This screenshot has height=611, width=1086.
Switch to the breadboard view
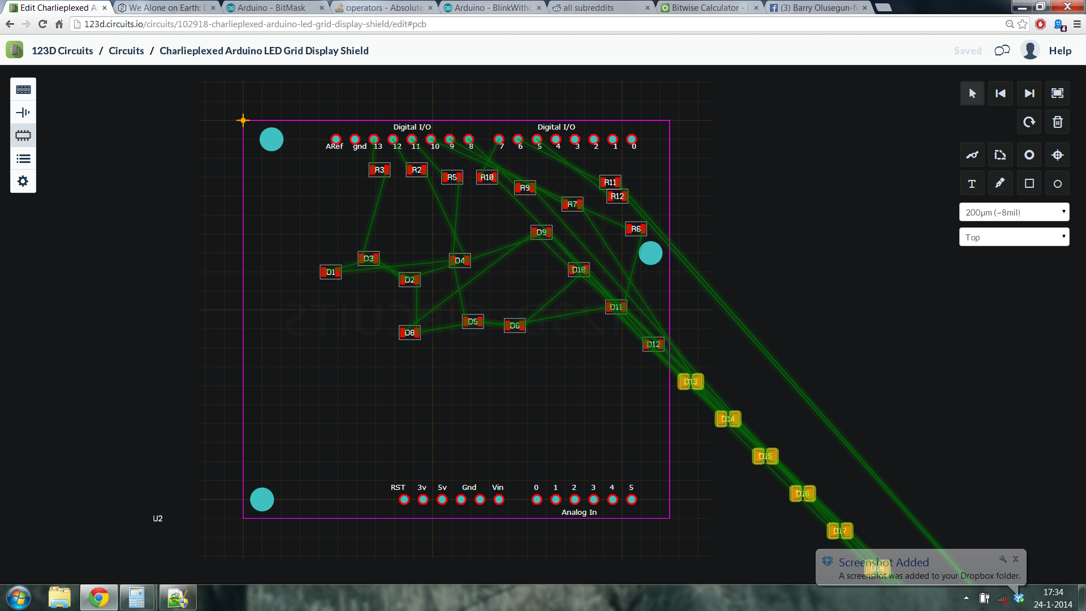tap(23, 89)
